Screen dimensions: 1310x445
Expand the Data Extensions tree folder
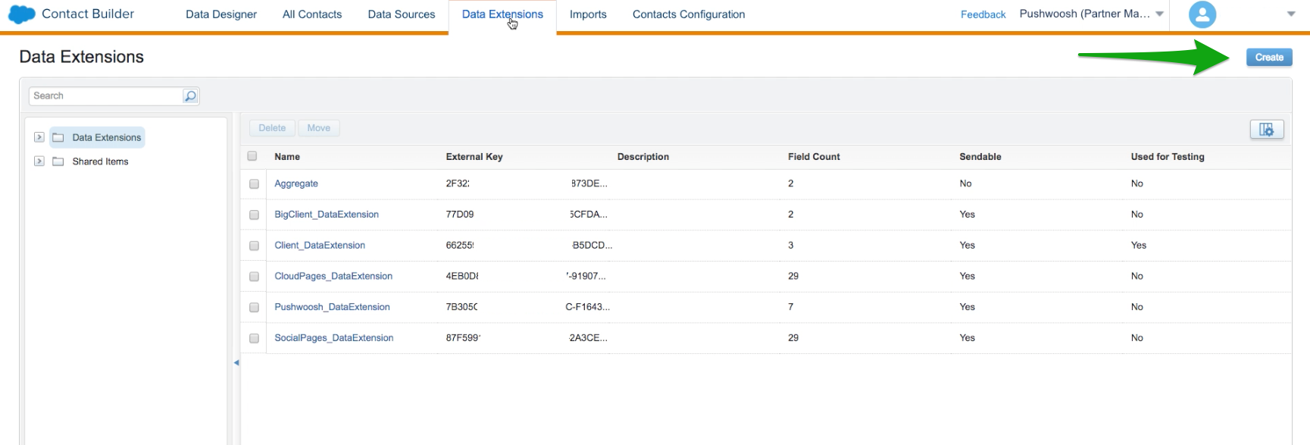[39, 137]
